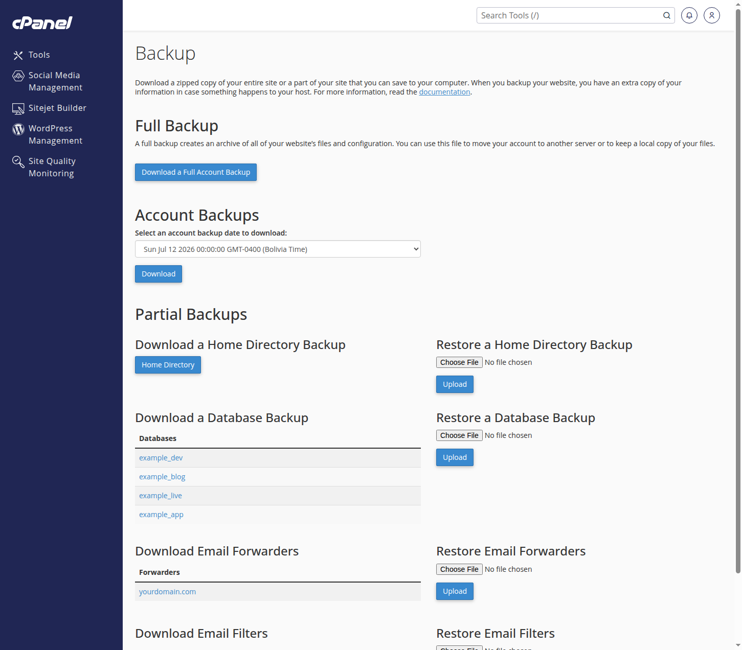Click the Backup page heading
The image size is (742, 650).
coord(165,54)
